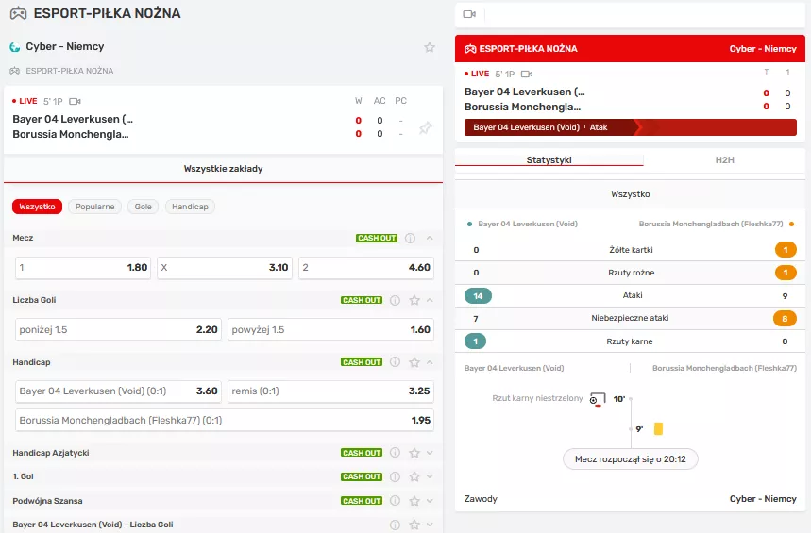Image resolution: width=811 pixels, height=533 pixels.
Task: Click CASH OUT badge in Handicap Azjatycki row
Action: (x=362, y=453)
